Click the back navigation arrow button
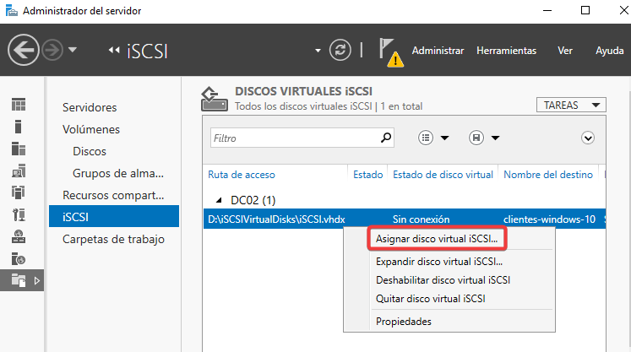 [24, 51]
